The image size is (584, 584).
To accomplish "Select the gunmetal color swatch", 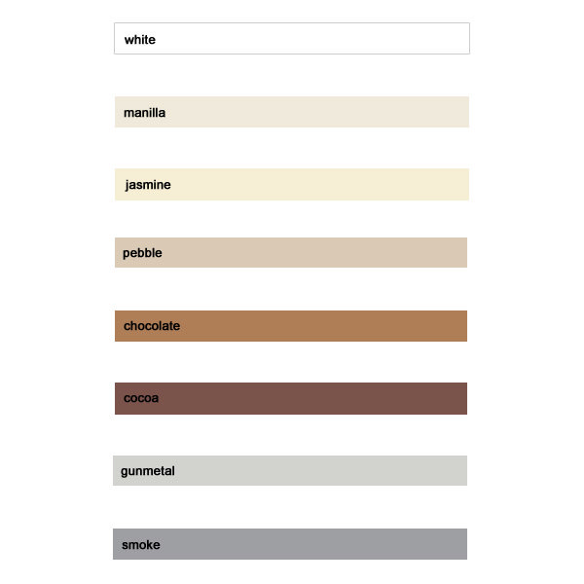I will pos(290,470).
